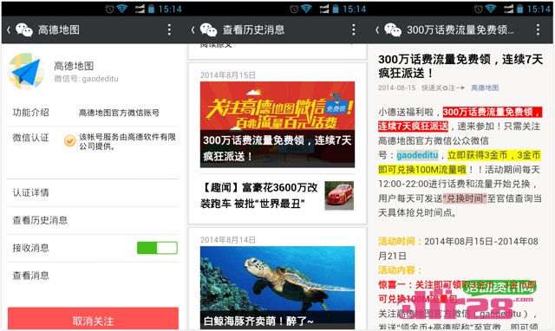Tap the signal icon in third status bar
Viewport: 555px width, 331px height.
509,9
